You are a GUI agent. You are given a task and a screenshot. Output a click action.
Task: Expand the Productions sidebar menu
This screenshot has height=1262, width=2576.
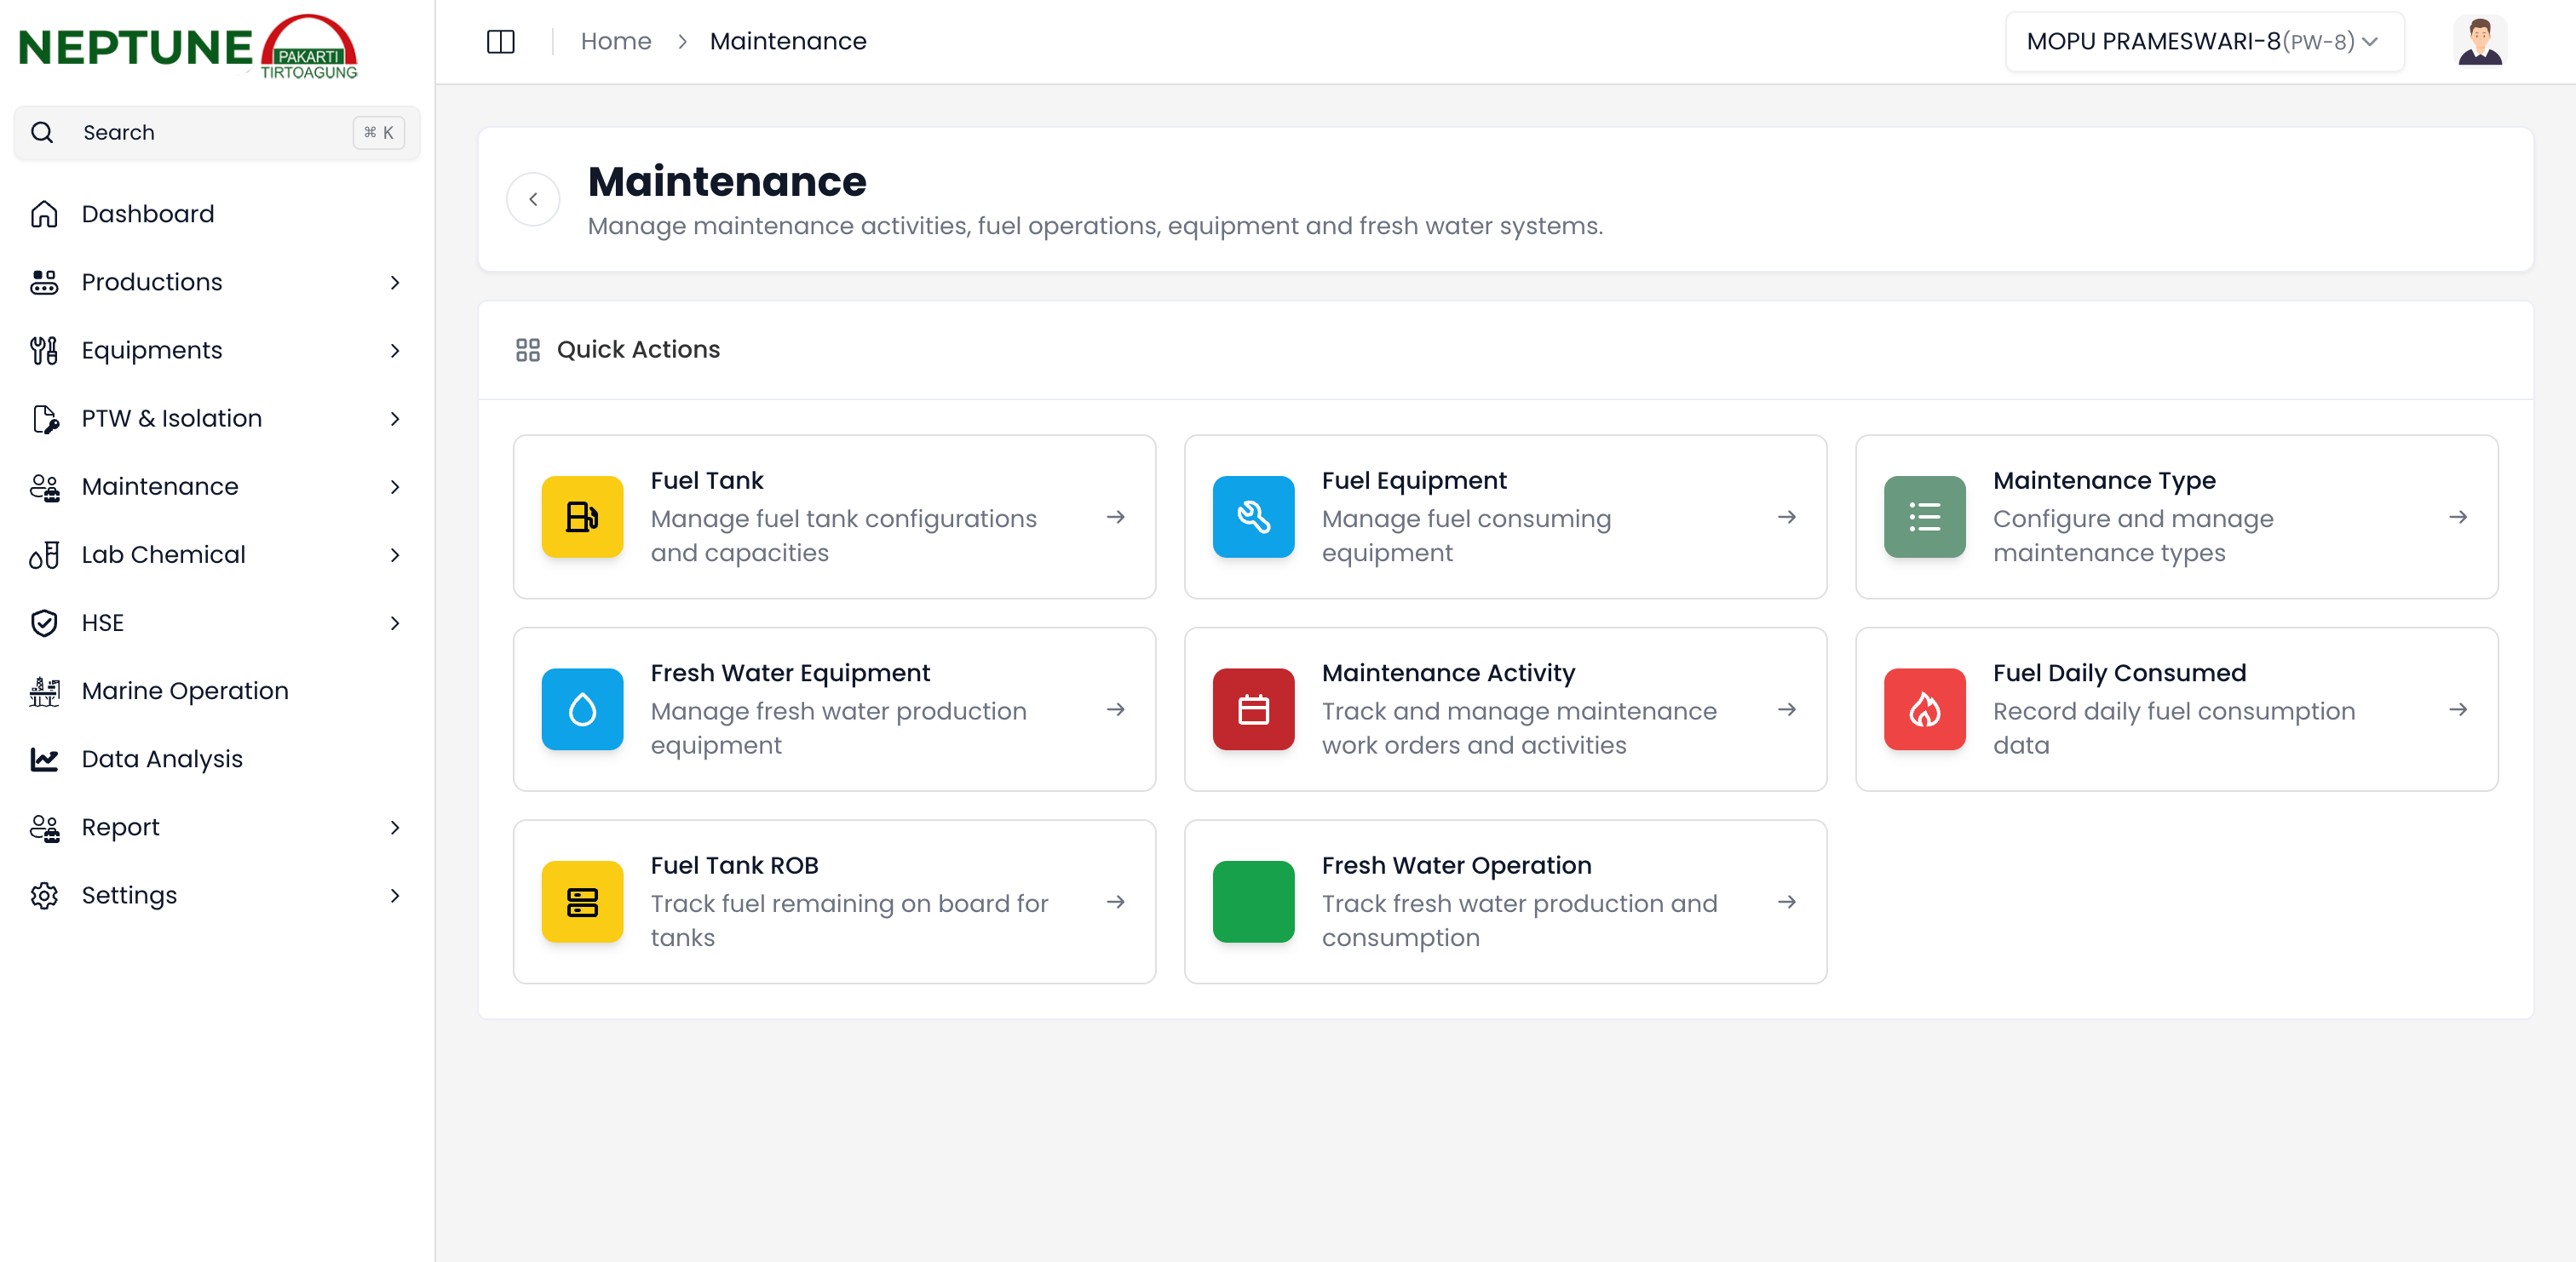click(x=395, y=282)
